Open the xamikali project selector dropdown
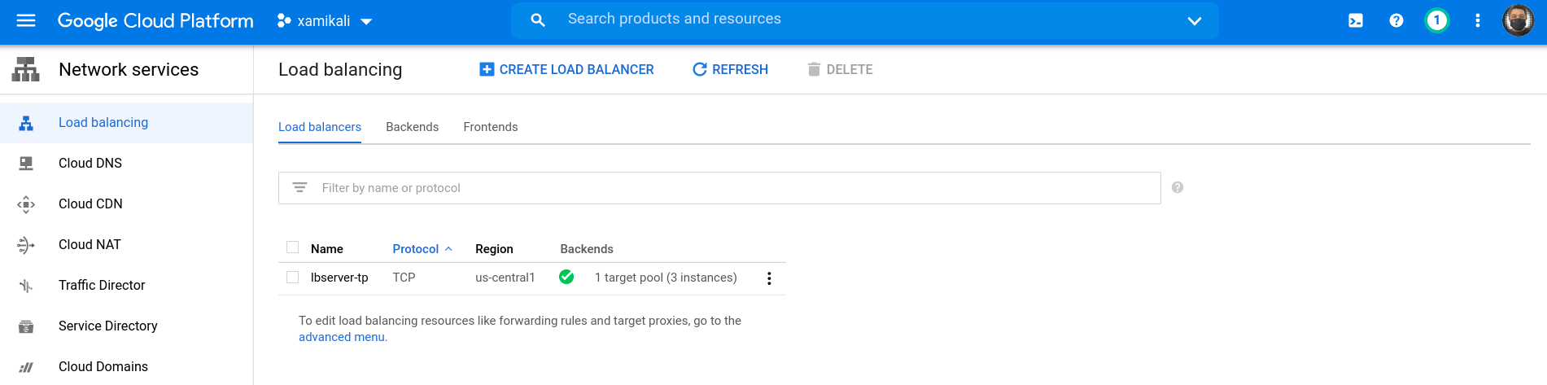Screen dimensions: 1547x385 [x=325, y=21]
